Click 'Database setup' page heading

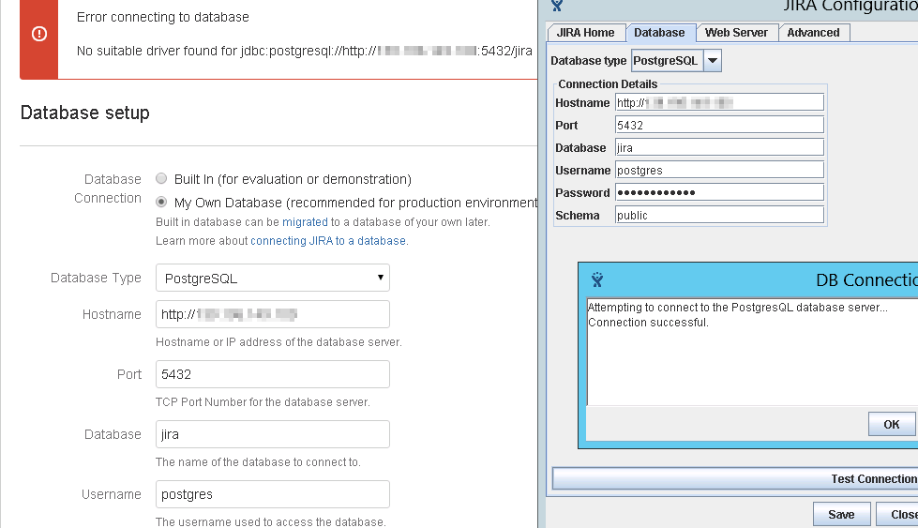[x=85, y=113]
